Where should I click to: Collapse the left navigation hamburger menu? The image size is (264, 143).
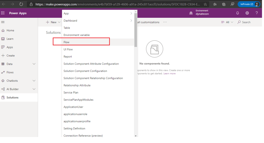point(3,22)
